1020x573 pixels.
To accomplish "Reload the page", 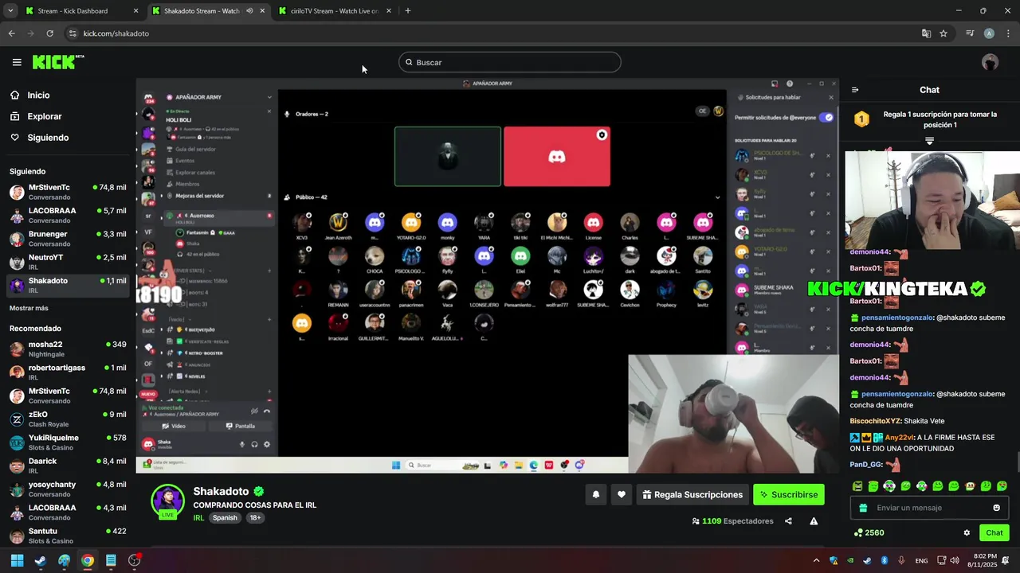I will point(49,33).
